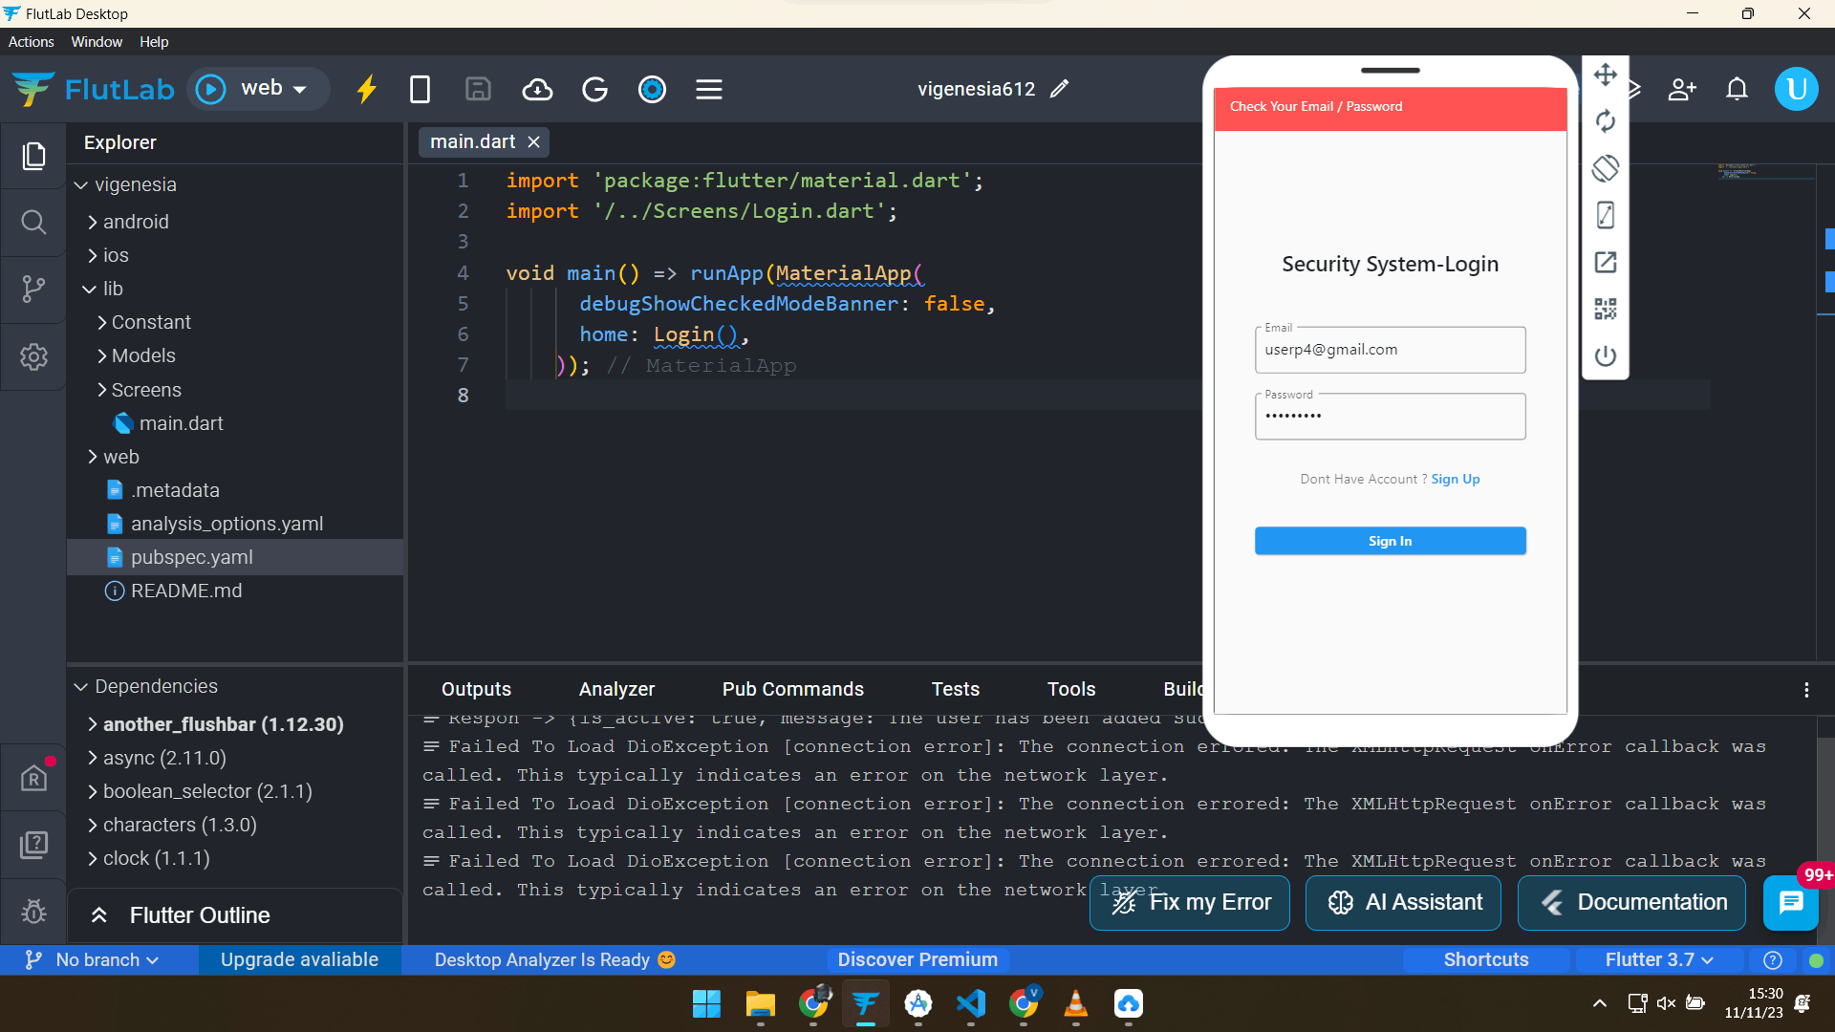Click Discover Premium in the status bar
This screenshot has width=1835, height=1032.
917,959
